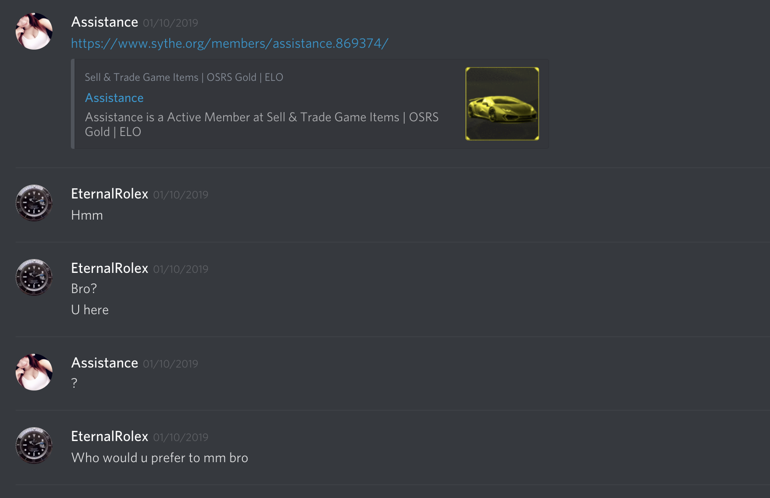Click the 'Bro?' message text

coord(84,289)
